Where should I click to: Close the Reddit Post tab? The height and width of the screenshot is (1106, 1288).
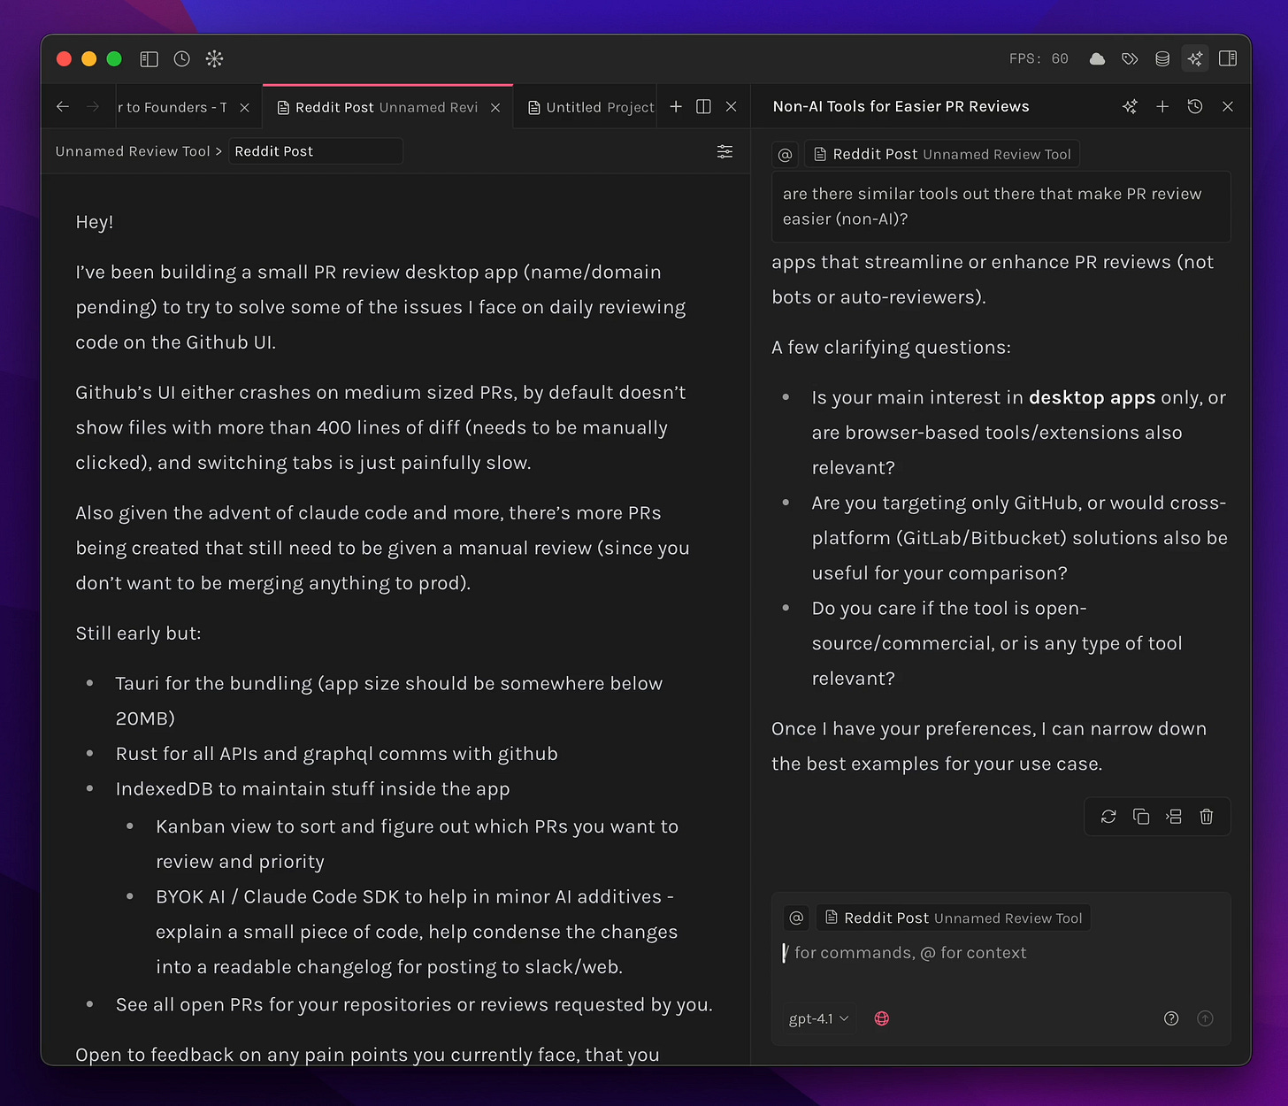coord(495,108)
